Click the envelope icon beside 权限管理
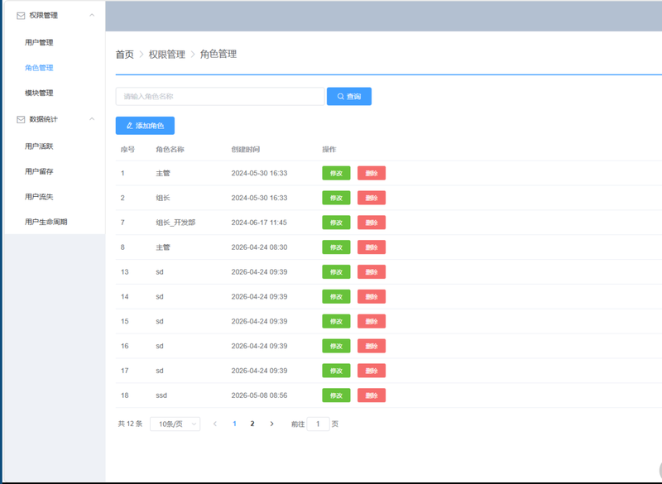Screen dimensions: 662x484 pos(21,16)
